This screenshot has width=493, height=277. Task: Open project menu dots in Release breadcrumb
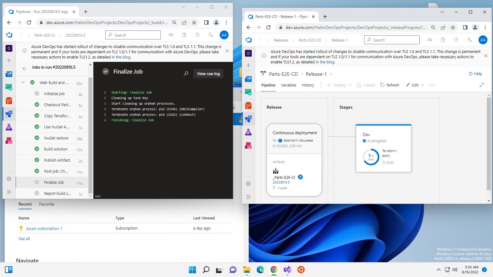pos(260,40)
